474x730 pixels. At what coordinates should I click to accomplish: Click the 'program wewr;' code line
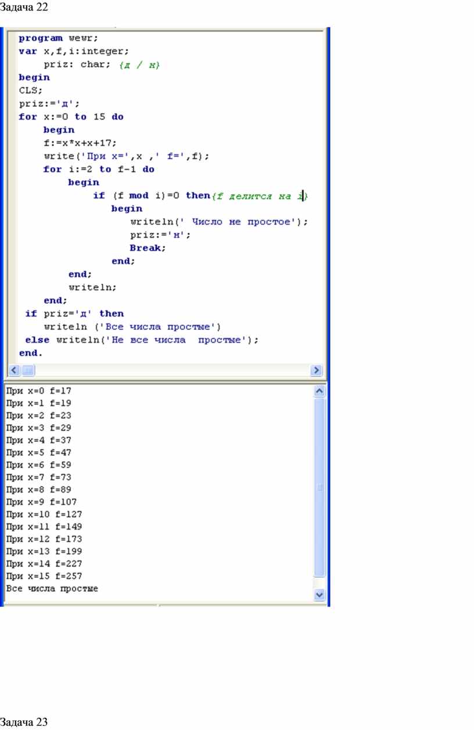tap(59, 38)
